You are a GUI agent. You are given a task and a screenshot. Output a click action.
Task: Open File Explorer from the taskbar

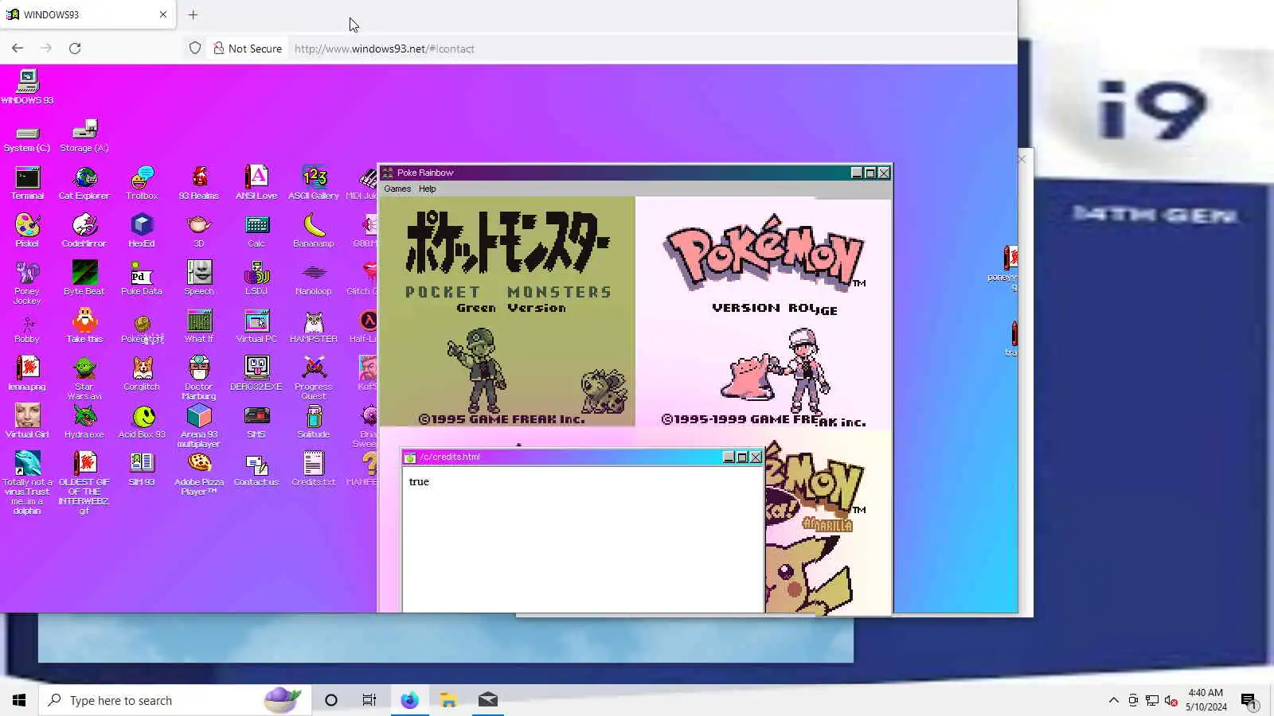[448, 700]
